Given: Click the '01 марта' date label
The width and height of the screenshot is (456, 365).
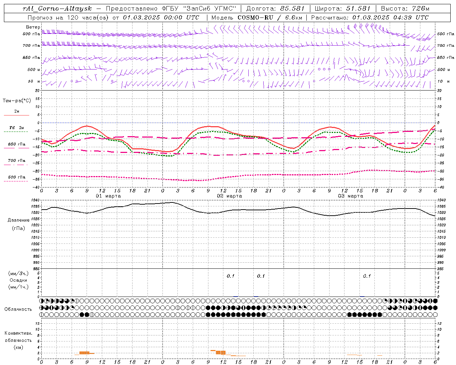Looking at the screenshot, I should coord(108,196).
